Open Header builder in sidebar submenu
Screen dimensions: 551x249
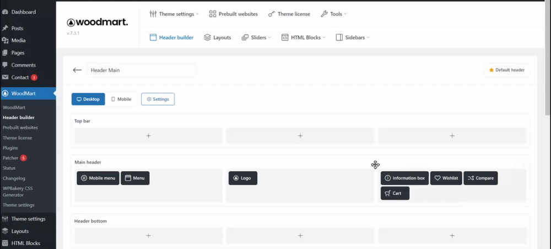[x=19, y=117]
